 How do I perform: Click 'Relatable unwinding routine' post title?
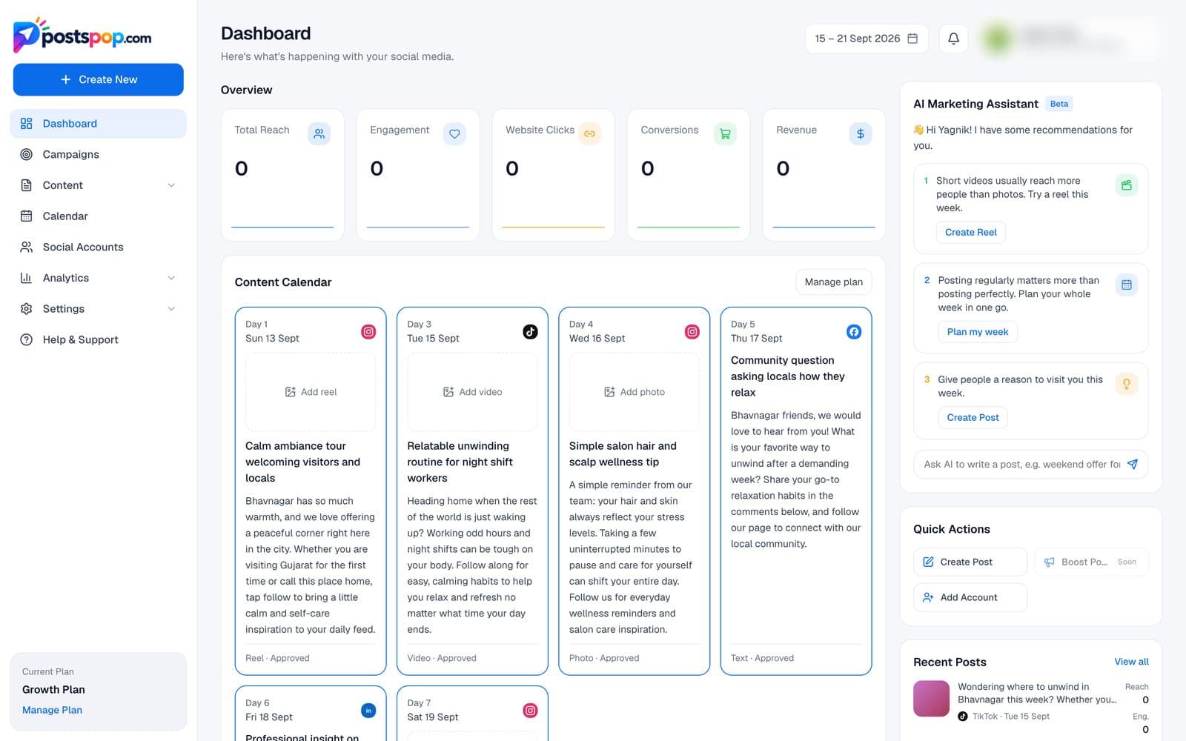(x=460, y=462)
